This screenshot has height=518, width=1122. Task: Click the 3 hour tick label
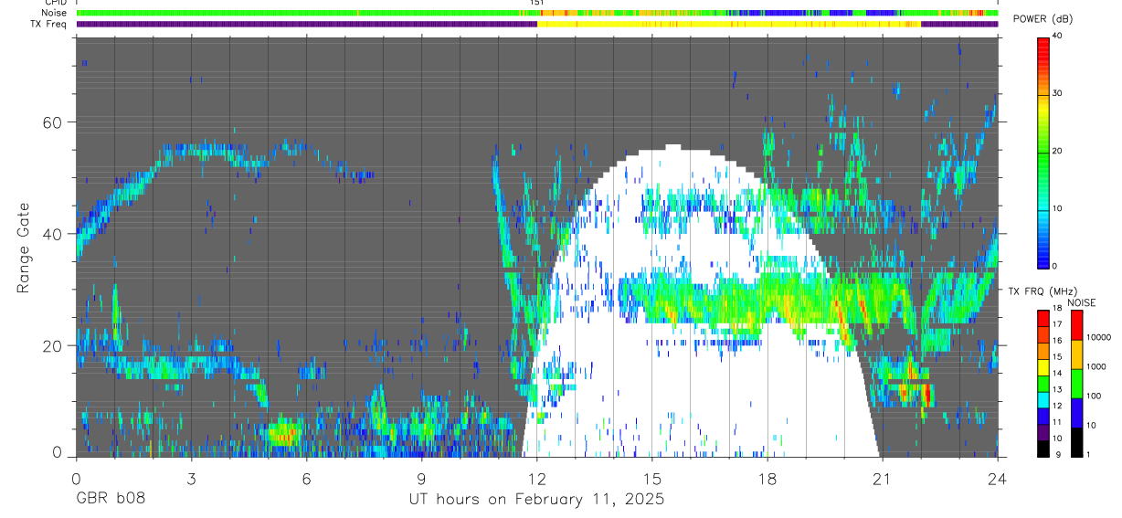191,478
